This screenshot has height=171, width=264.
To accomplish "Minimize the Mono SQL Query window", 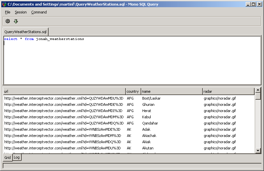I will click(x=248, y=4).
